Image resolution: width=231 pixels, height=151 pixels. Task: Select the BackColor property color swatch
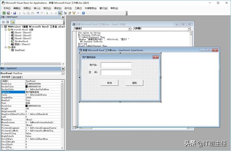coord(26,84)
